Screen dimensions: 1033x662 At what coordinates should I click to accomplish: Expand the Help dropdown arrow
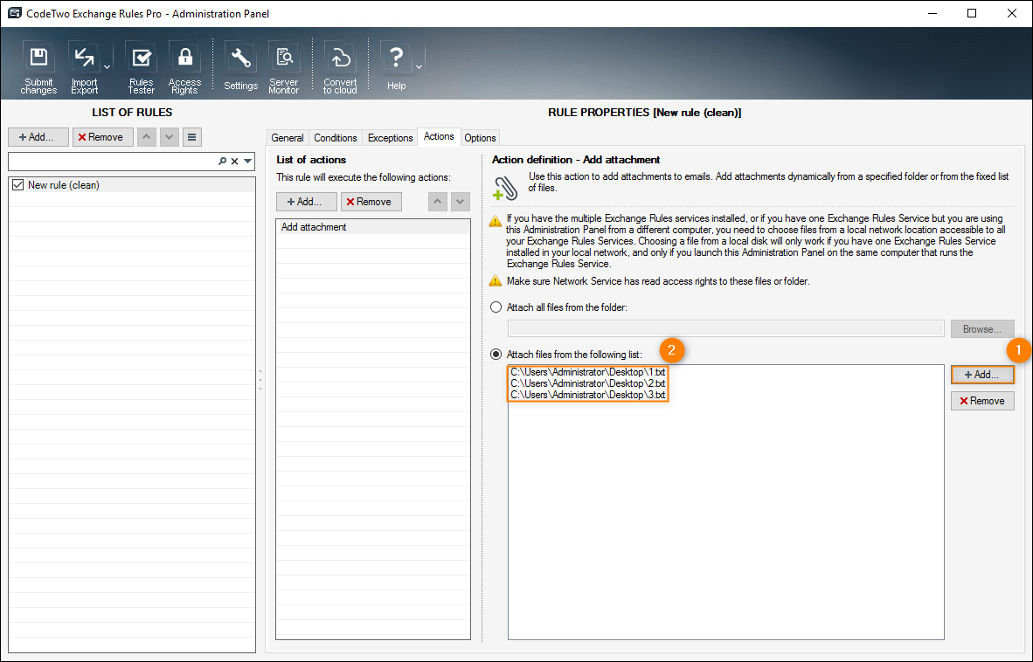click(x=419, y=67)
